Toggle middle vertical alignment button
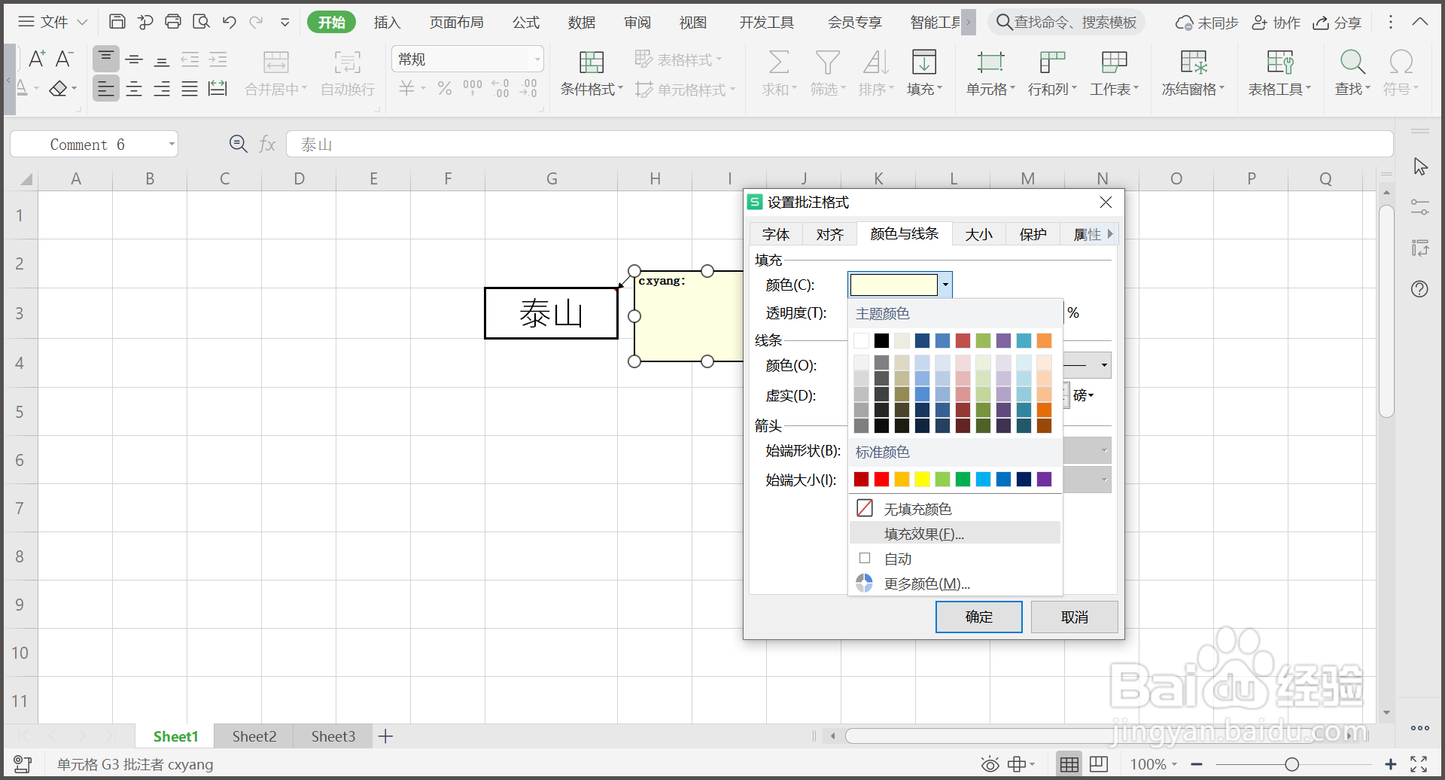This screenshot has width=1445, height=780. [134, 59]
